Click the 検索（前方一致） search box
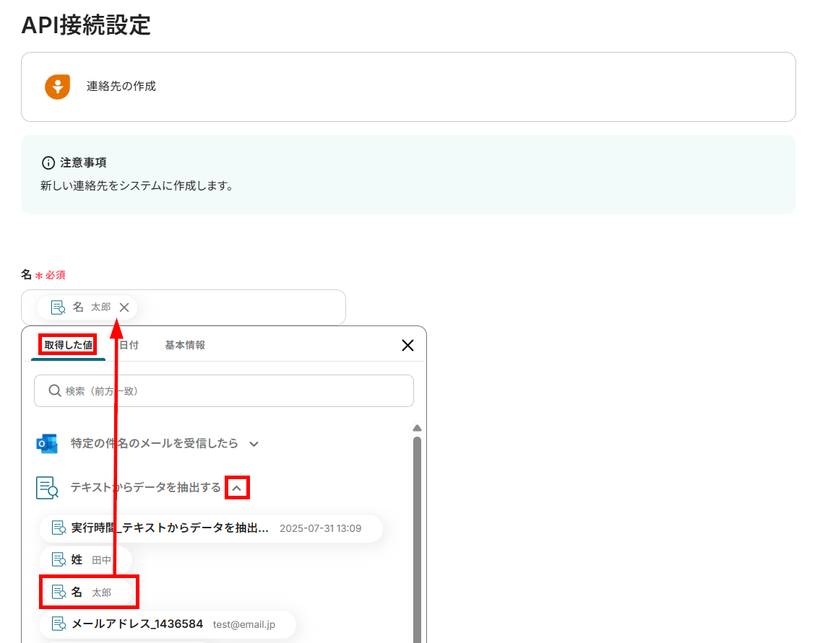 point(224,390)
